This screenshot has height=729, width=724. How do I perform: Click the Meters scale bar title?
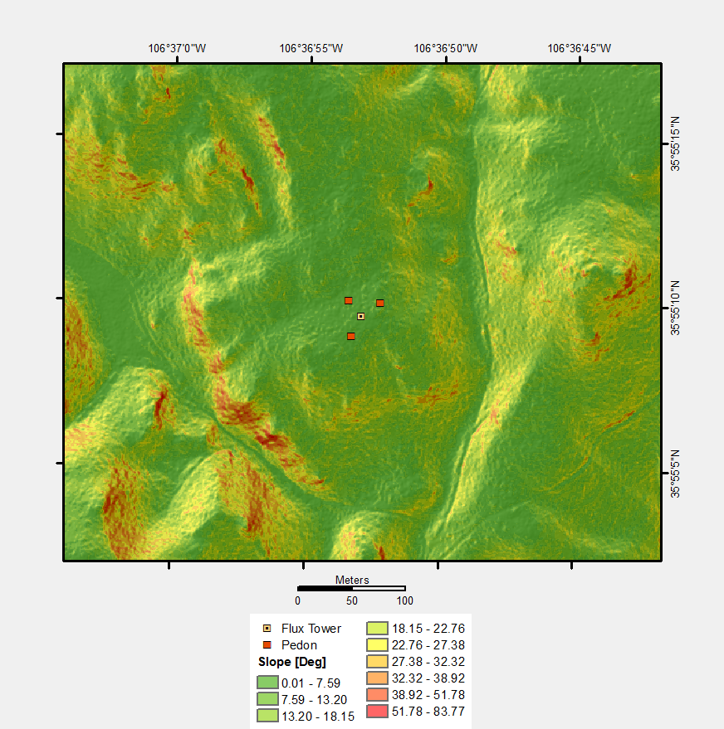click(x=352, y=580)
